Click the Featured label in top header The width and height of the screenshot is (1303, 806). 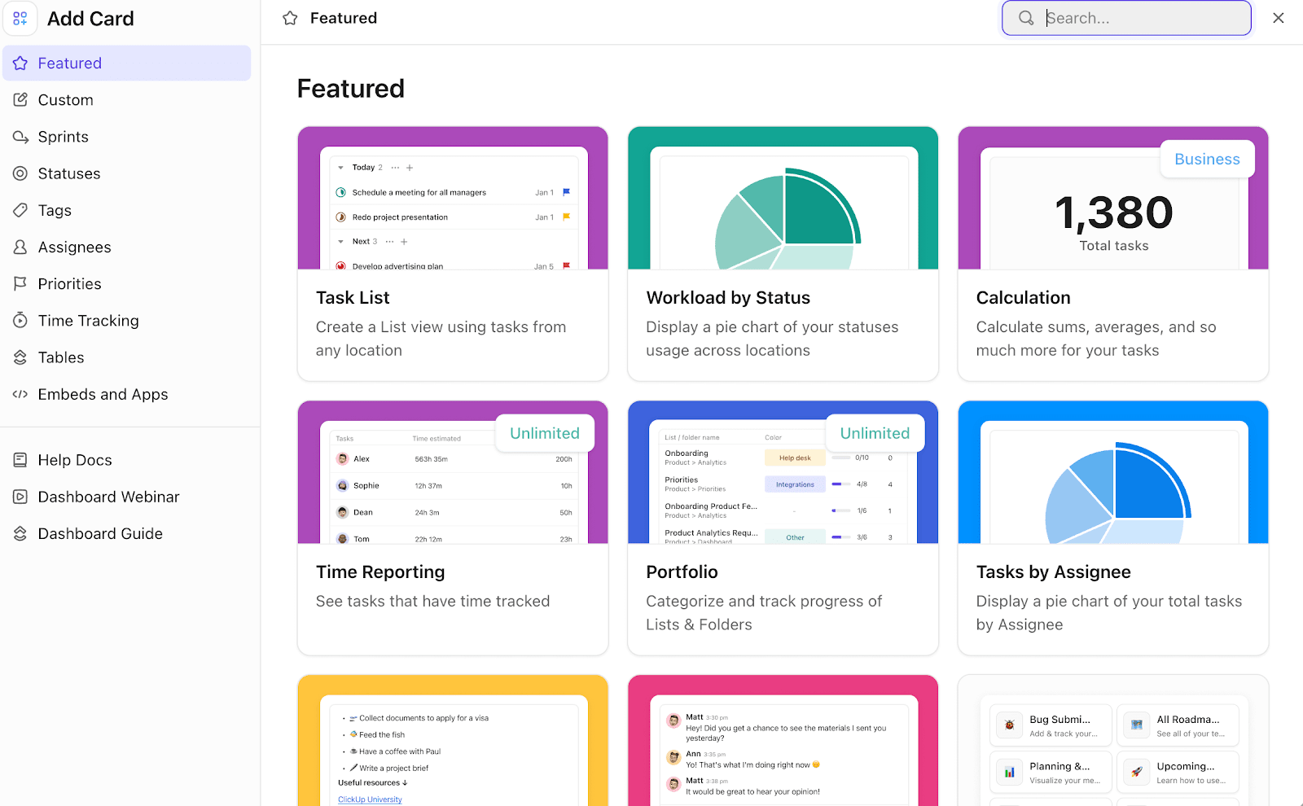click(344, 18)
